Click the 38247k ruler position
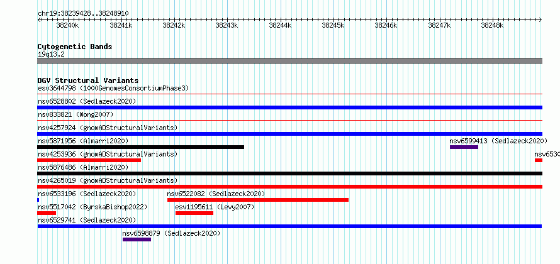Screen dimensions: 560x264 click(x=439, y=26)
